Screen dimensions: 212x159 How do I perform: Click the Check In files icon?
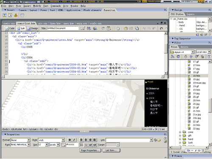202,57
